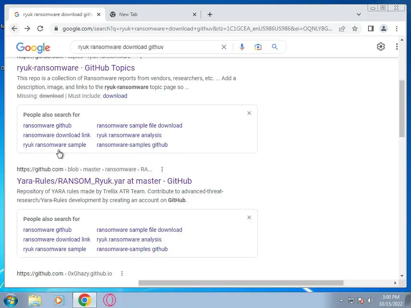Select the Chrome taskbar button
The width and height of the screenshot is (411, 308).
[84, 300]
